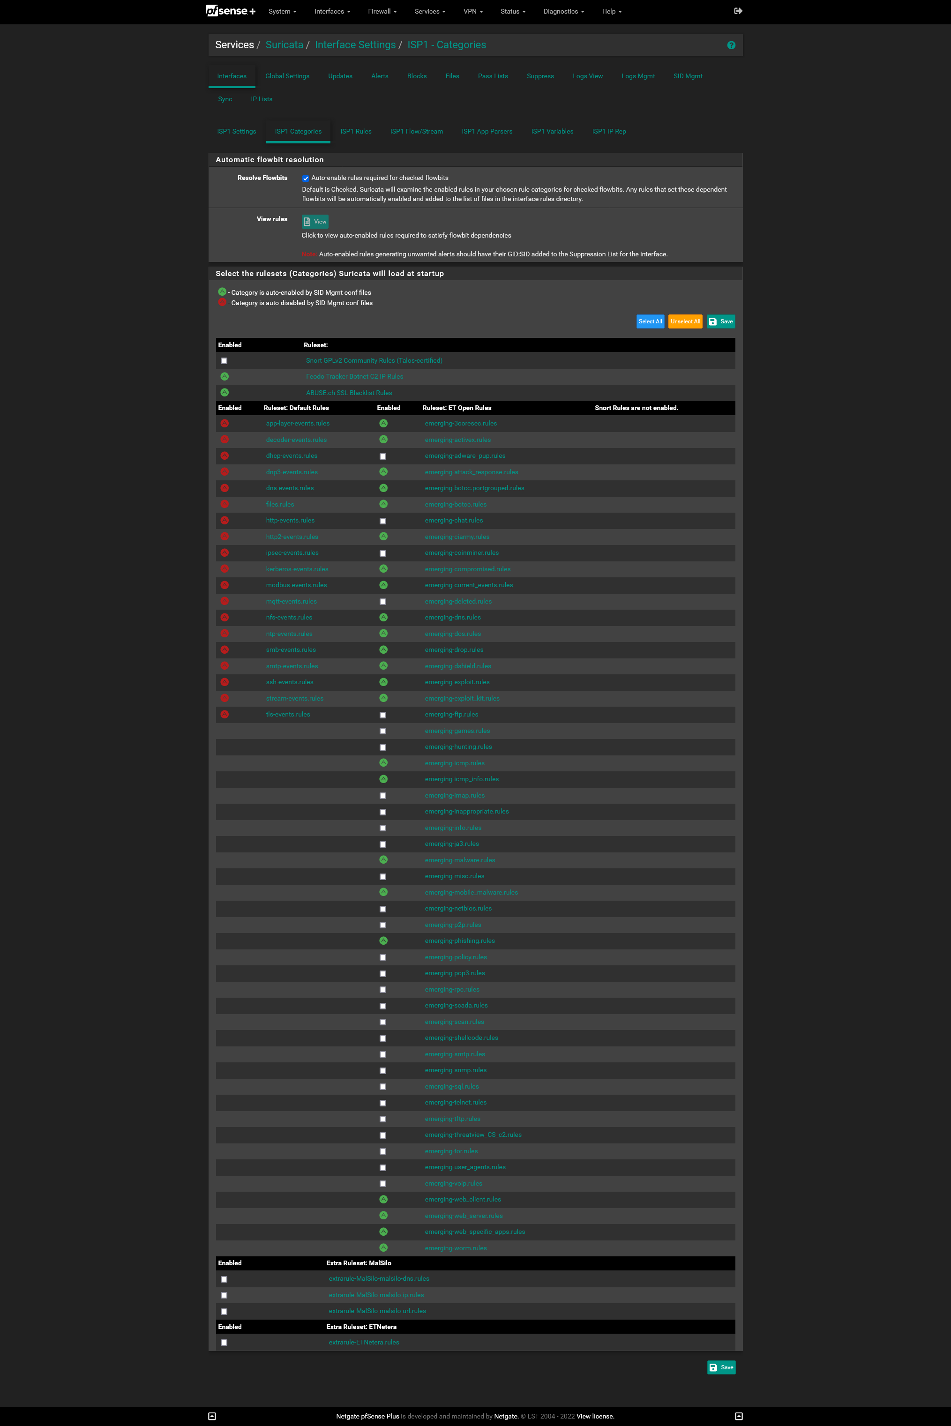Viewport: 951px width, 1426px height.
Task: Click red auto-disabled icon for http-events.rules
Action: tap(225, 520)
